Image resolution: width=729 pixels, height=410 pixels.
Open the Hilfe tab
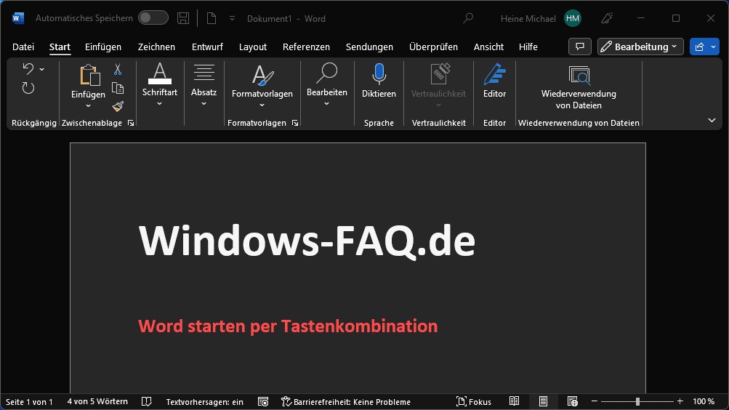[x=528, y=47]
